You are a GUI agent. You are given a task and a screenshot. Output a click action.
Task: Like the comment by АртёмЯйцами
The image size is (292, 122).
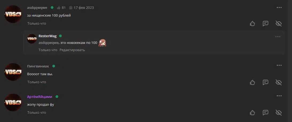pyautogui.click(x=252, y=113)
